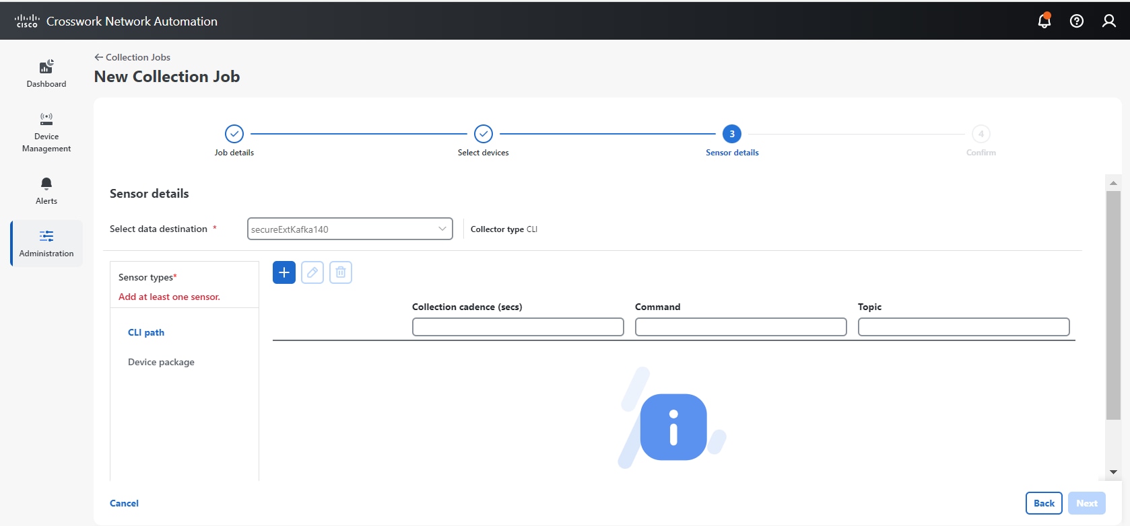Add a new sensor with plus button
The width and height of the screenshot is (1130, 526).
[284, 272]
